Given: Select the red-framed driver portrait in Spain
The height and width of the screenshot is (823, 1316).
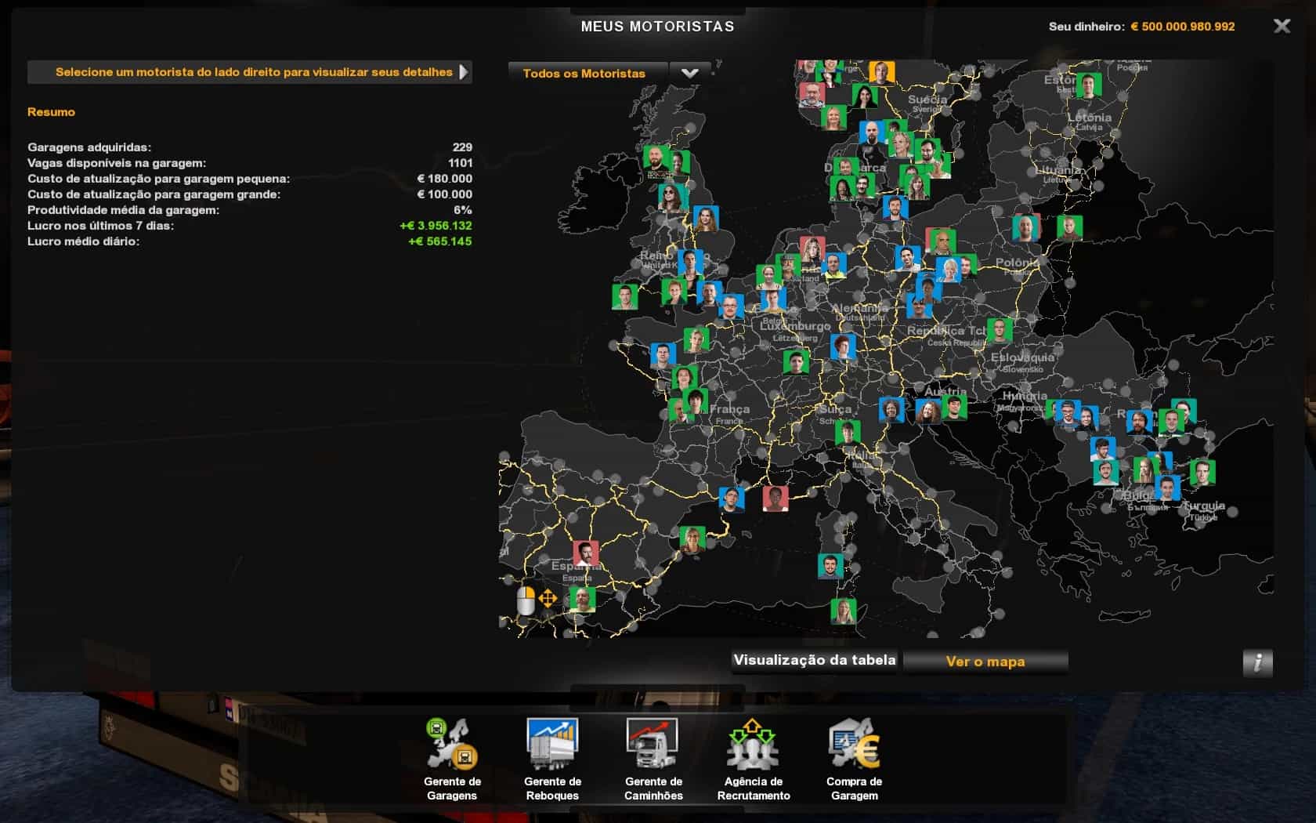Looking at the screenshot, I should (x=585, y=553).
